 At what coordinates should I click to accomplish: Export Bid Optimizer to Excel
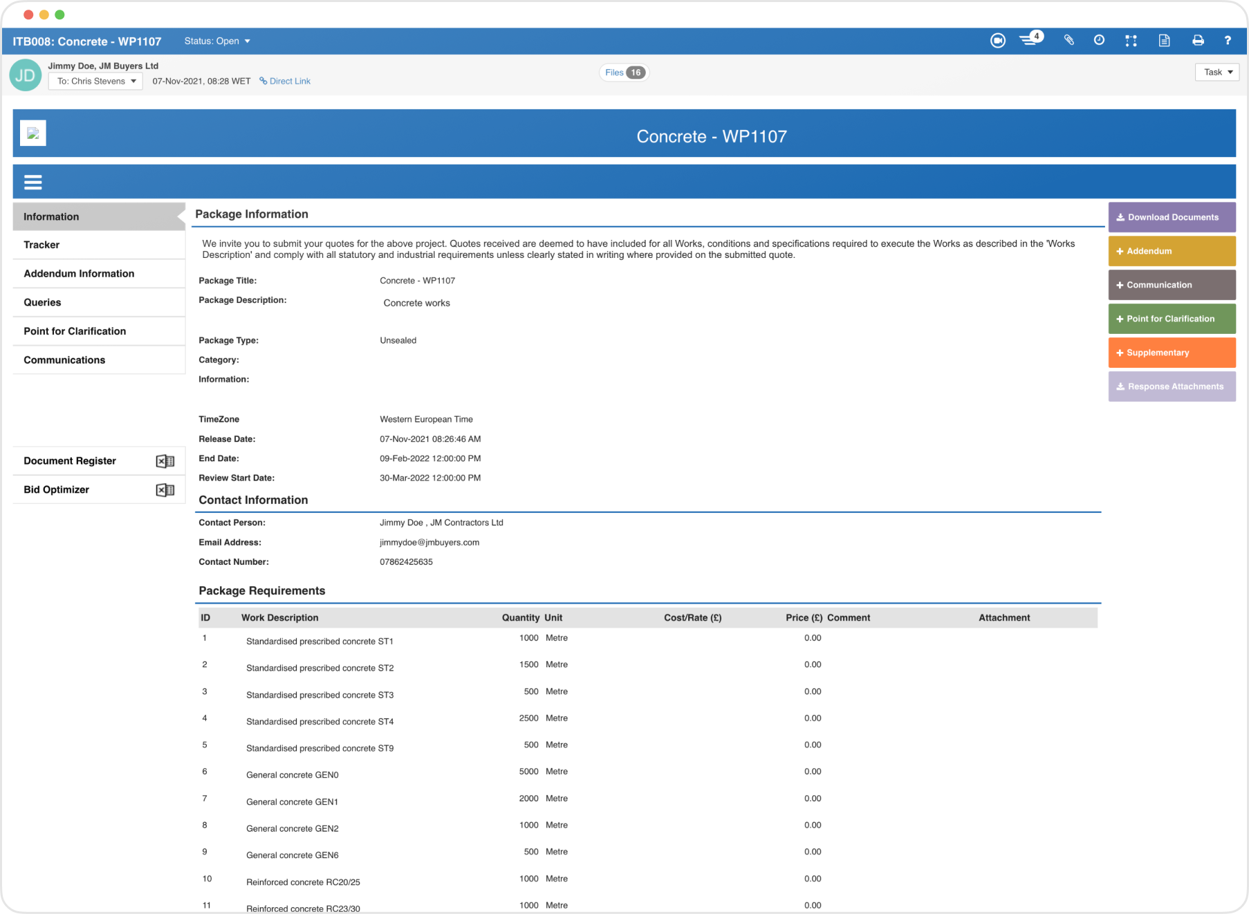pos(165,489)
